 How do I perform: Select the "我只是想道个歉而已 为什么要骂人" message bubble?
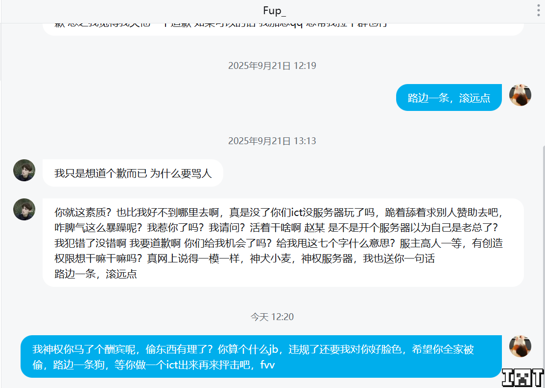pos(133,173)
